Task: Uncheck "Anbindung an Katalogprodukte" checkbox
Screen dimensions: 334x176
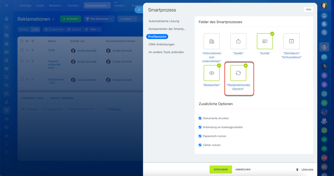Action: pos(200,127)
